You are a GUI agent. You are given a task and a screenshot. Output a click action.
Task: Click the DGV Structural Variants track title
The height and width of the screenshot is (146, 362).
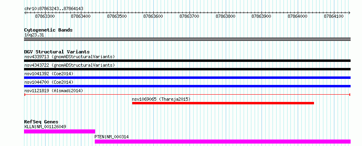(x=57, y=52)
